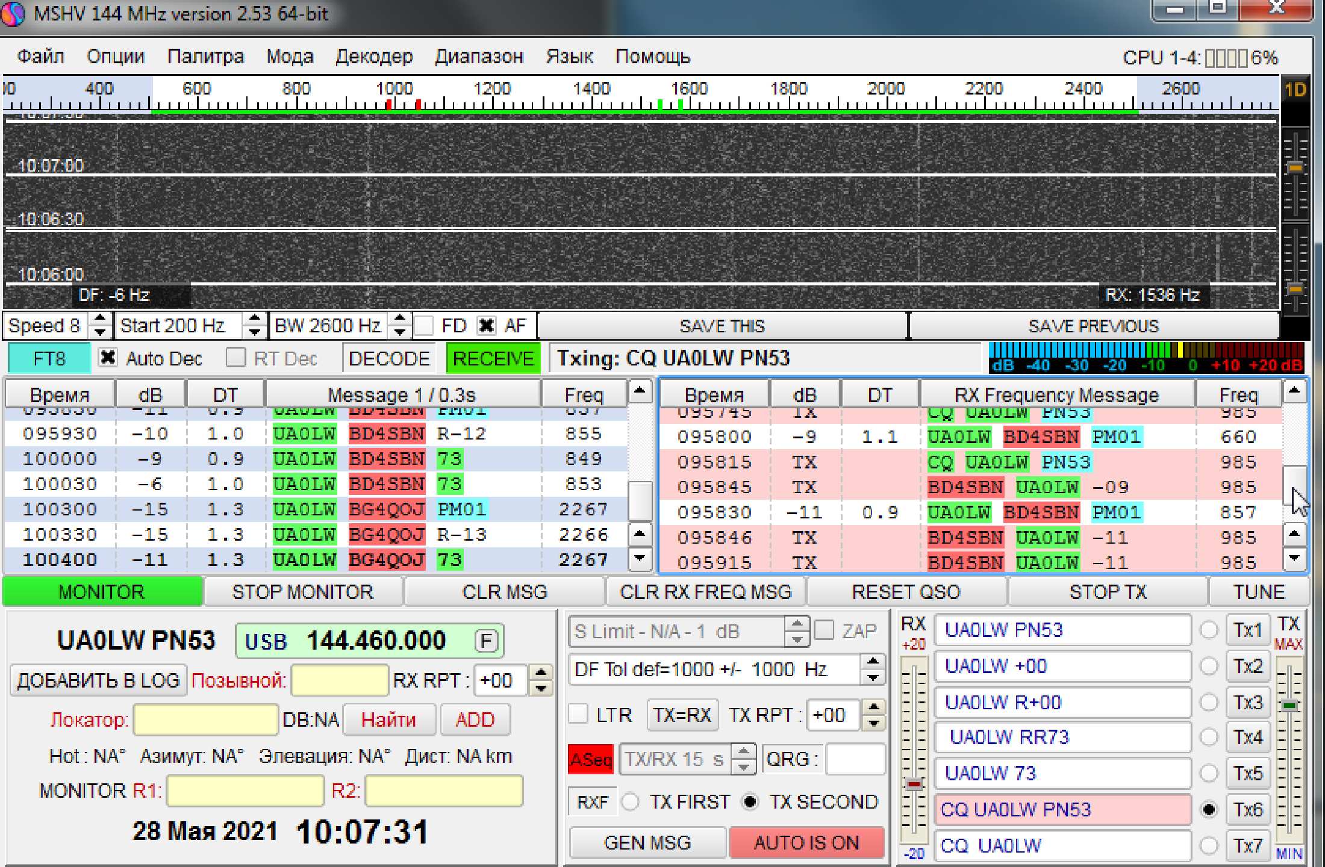Increase the TX/RX 15 s spinner

(744, 752)
